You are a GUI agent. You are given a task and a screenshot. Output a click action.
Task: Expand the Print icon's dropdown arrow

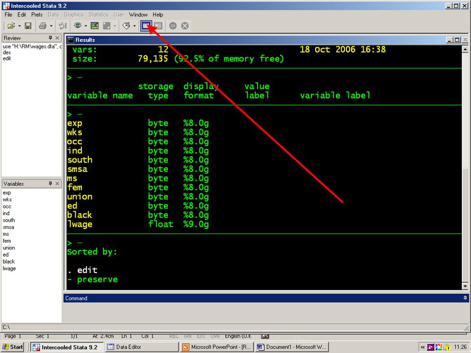click(51, 26)
